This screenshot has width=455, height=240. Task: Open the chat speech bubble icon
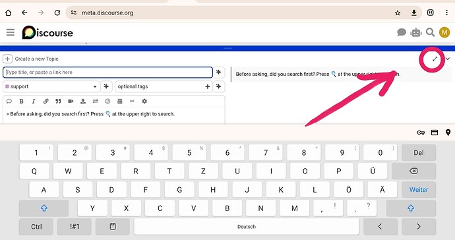[402, 32]
